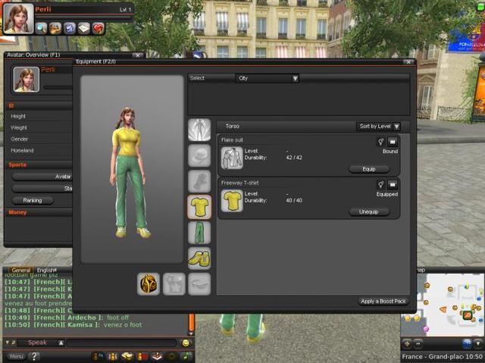Click the orange arrow player marker on minimap
This screenshot has height=363, width=485.
(443, 309)
